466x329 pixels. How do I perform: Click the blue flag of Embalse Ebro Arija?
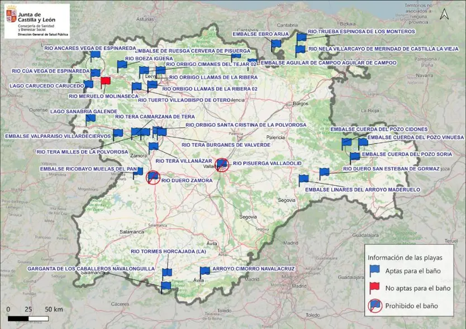276,44
